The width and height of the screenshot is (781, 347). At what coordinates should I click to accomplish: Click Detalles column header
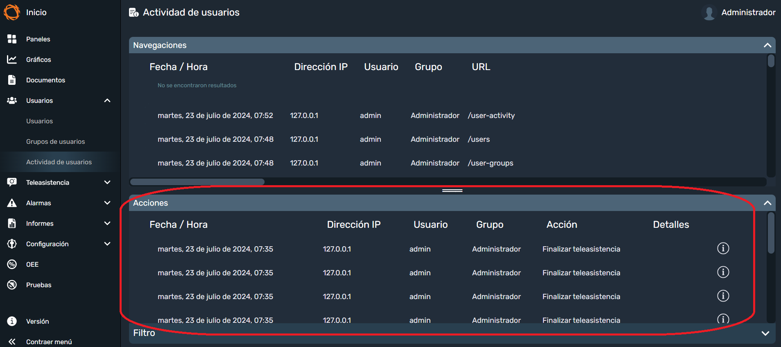pyautogui.click(x=671, y=225)
